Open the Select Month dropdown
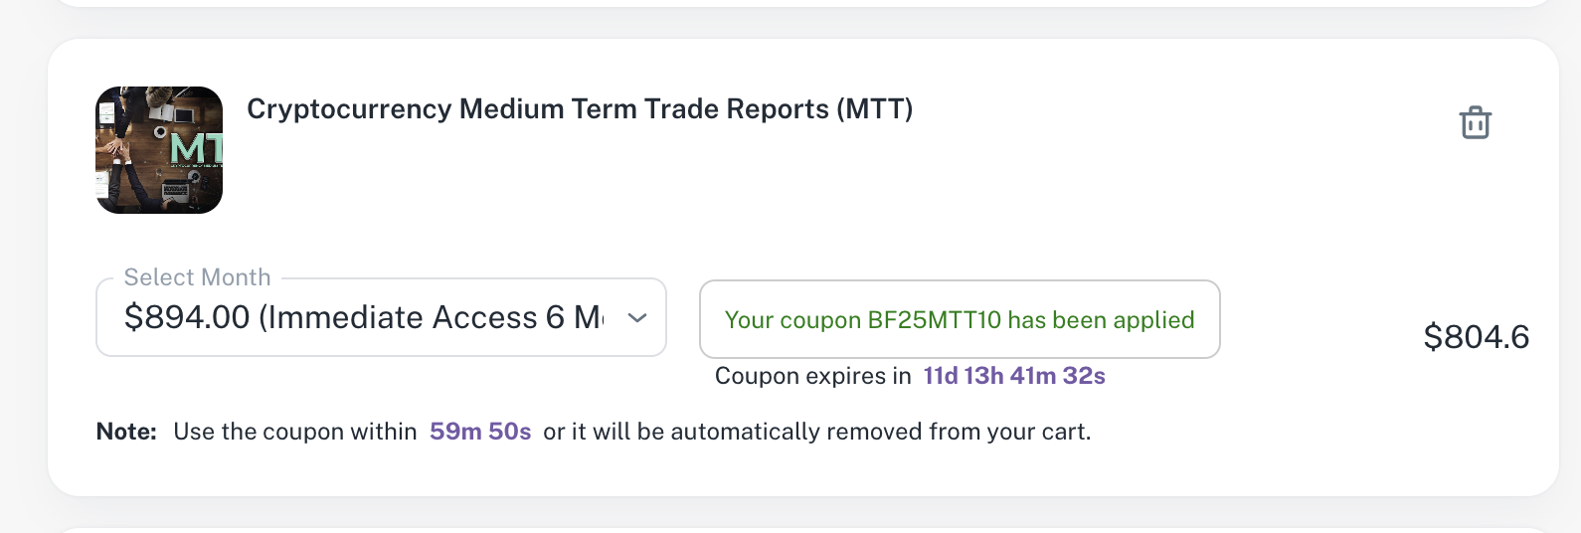Screen dimensions: 1581x533 (x=381, y=317)
